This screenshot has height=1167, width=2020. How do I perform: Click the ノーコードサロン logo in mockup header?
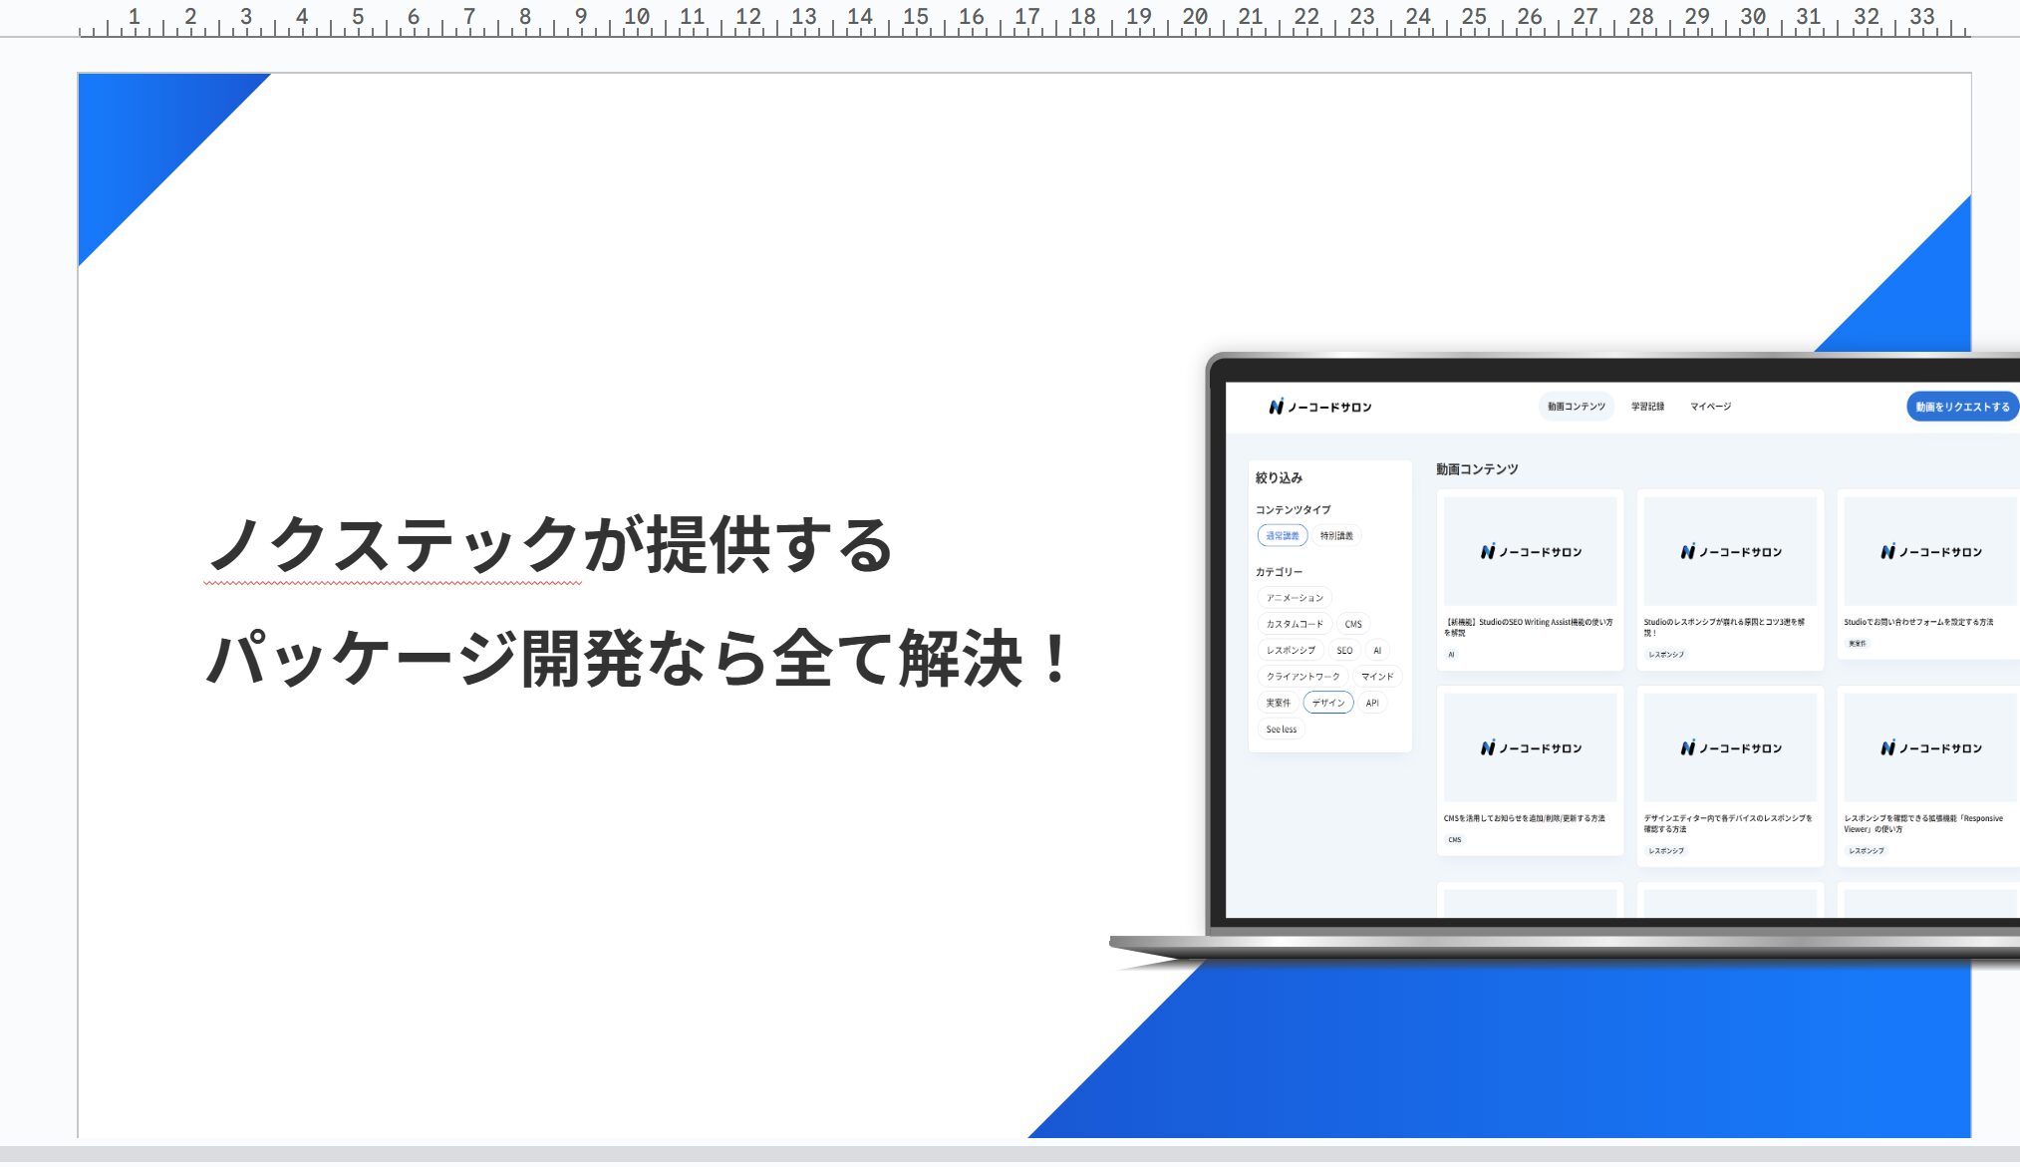[1320, 407]
